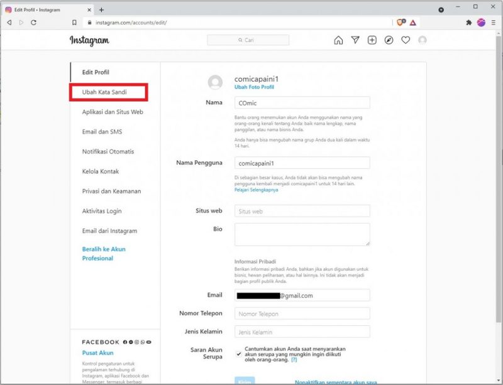The height and width of the screenshot is (385, 503).
Task: Open activity heart icon
Action: [406, 40]
